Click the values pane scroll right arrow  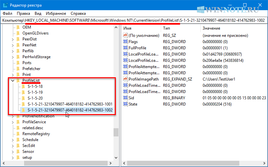(x=264, y=163)
